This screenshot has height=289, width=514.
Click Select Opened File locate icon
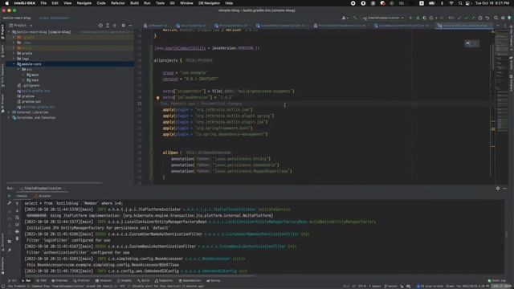pyautogui.click(x=100, y=25)
